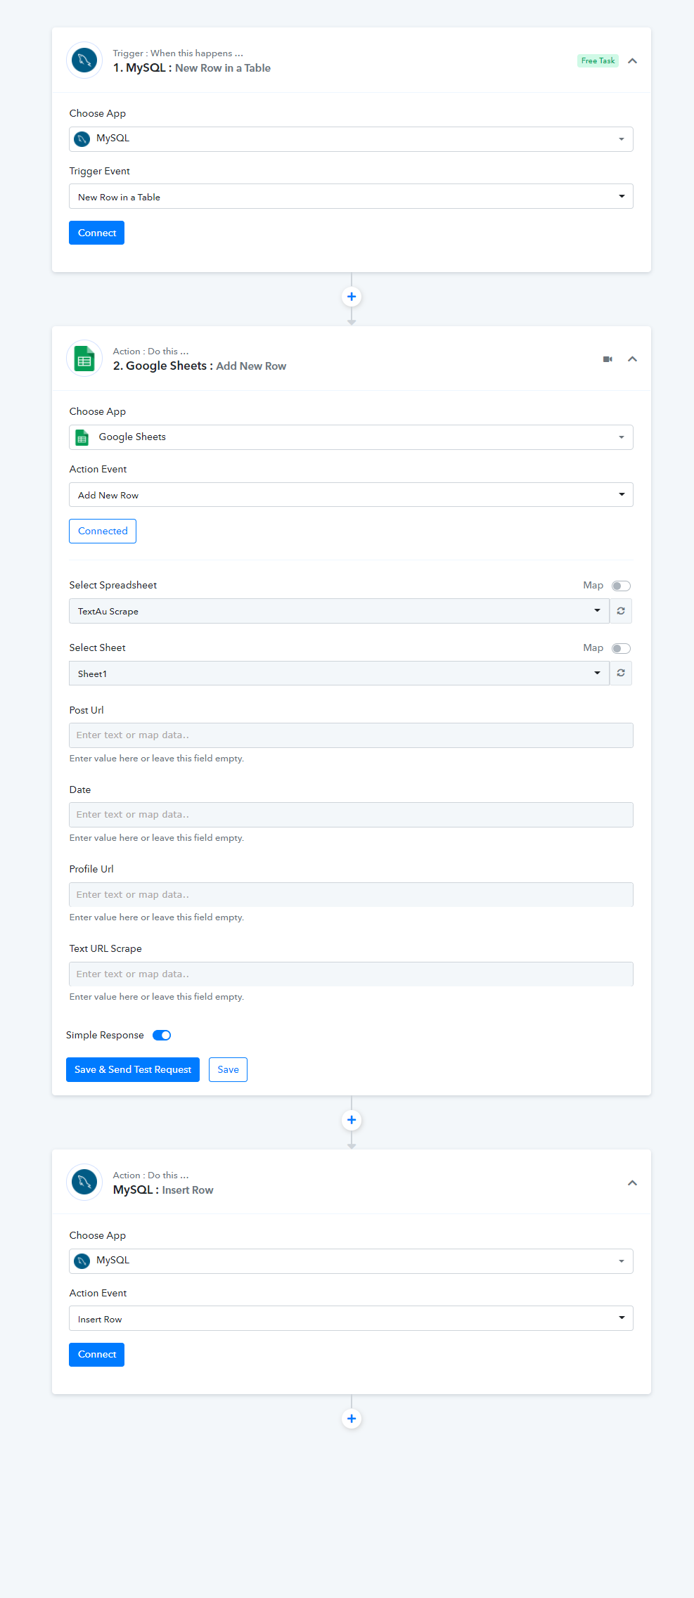This screenshot has height=1598, width=694.
Task: Open Choose App dropdown in Insert Row step
Action: pos(351,1261)
